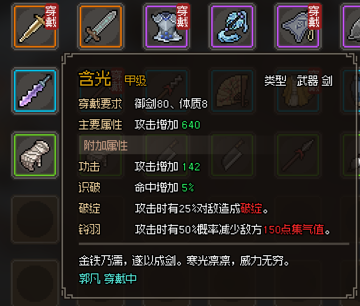Select the white bandaged glove item
This screenshot has width=360, height=306.
click(x=35, y=155)
